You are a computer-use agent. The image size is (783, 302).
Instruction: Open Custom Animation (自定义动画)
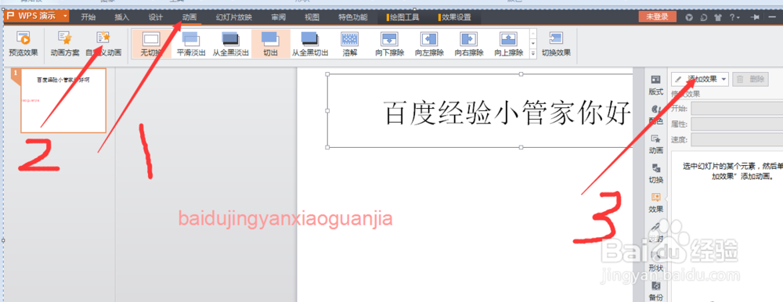pyautogui.click(x=103, y=44)
